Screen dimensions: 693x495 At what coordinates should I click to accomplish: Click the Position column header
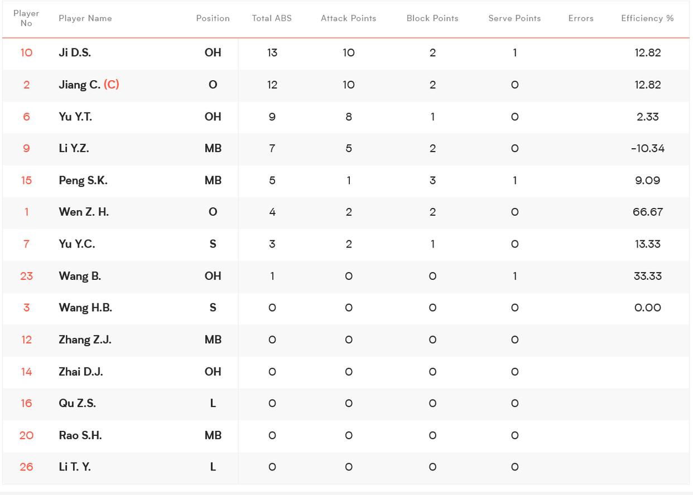tap(213, 18)
